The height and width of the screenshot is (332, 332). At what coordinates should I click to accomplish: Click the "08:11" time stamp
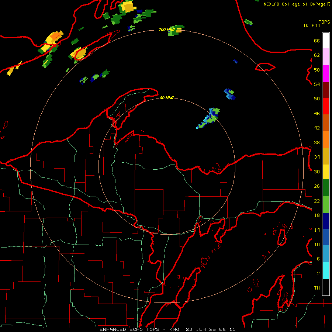coord(227,329)
